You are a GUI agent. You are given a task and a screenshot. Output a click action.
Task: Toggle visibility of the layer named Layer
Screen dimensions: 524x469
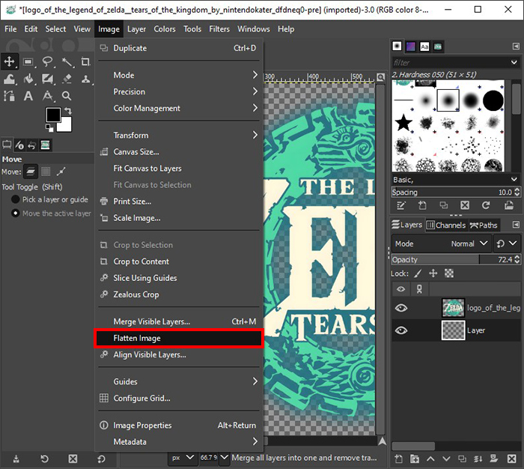pyautogui.click(x=401, y=330)
